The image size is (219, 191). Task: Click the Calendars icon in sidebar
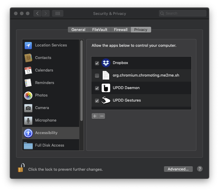[x=28, y=70]
